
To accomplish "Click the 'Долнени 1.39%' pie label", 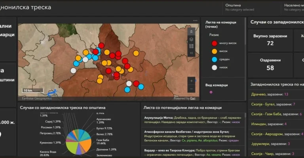I will [x=106, y=149].
